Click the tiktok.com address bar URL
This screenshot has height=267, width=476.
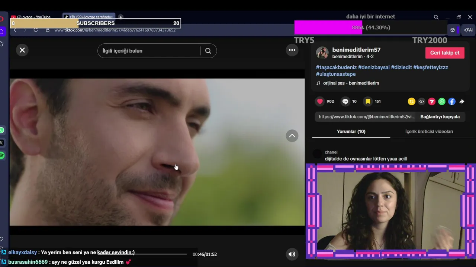[x=115, y=30]
